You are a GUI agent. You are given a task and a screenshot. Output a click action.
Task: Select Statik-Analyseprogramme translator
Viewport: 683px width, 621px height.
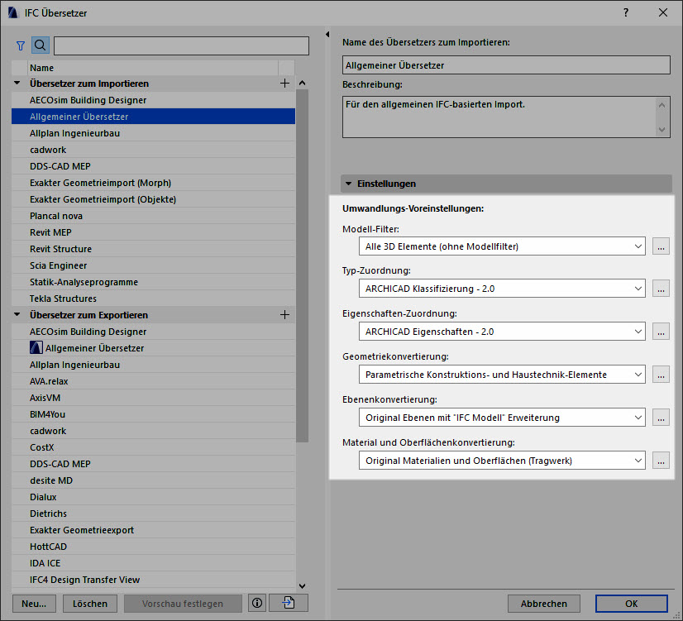point(153,282)
